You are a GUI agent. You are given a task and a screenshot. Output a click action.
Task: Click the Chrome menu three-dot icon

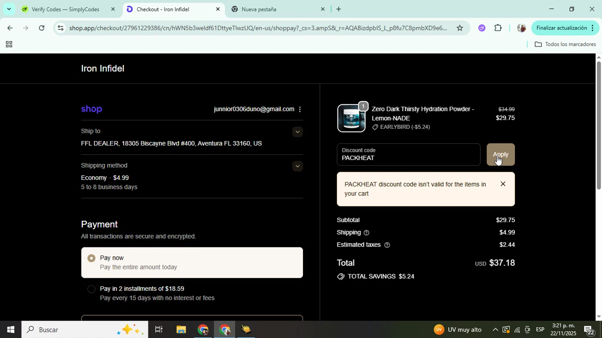tap(593, 28)
